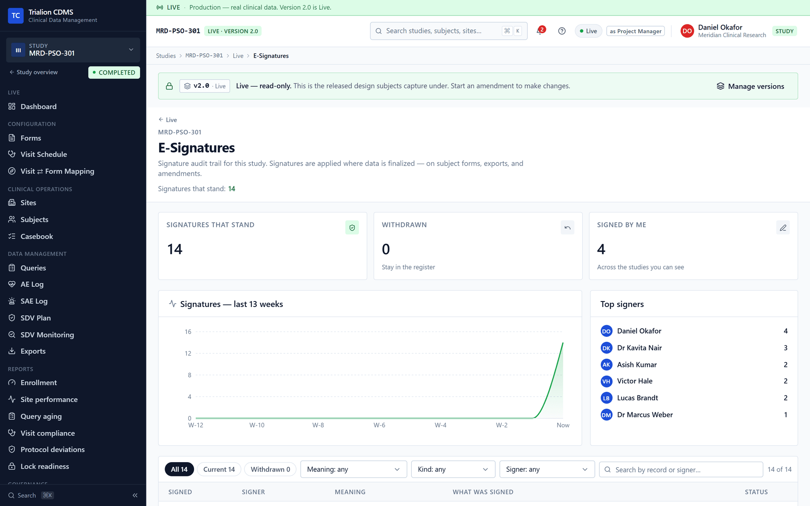Click shield icon on Signatures That Stand card
The image size is (810, 506).
coord(352,228)
